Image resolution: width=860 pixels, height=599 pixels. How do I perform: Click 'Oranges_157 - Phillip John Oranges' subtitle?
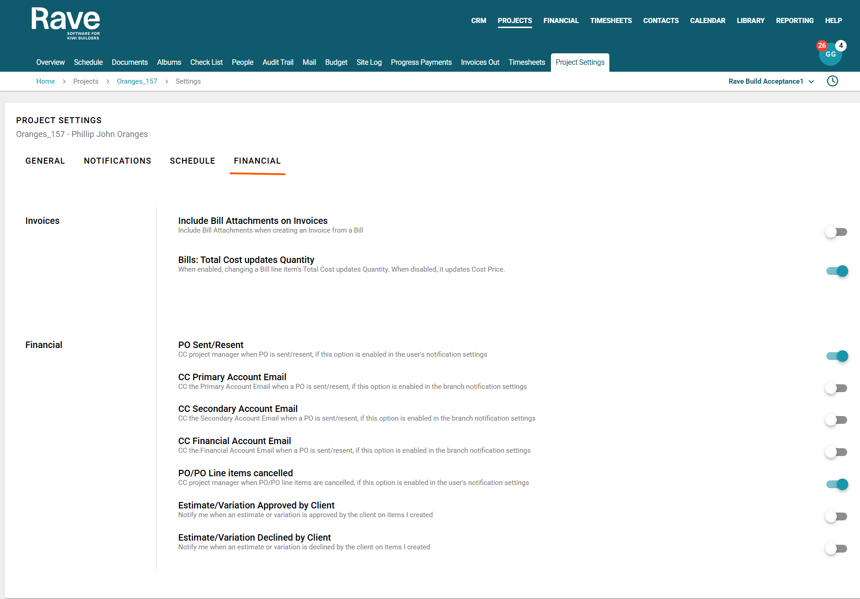point(82,134)
